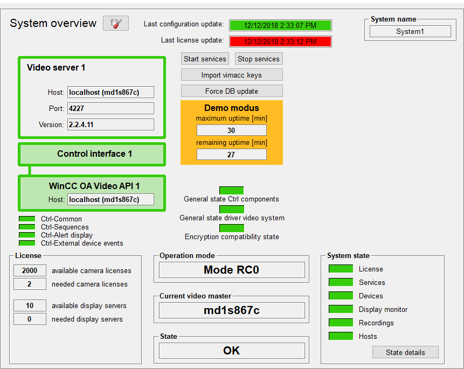Click the Encryption compatibility state indicator
This screenshot has height=369, width=464.
coord(231,228)
